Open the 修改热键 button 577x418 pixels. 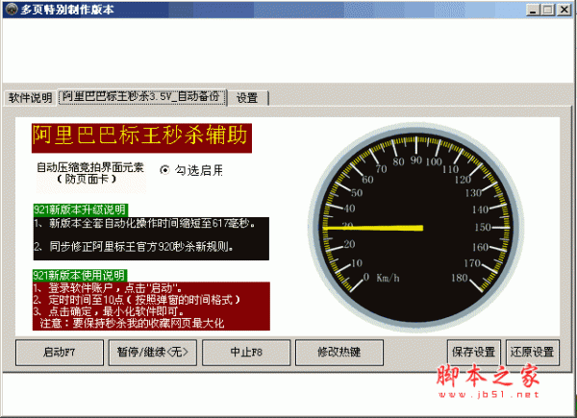click(339, 353)
